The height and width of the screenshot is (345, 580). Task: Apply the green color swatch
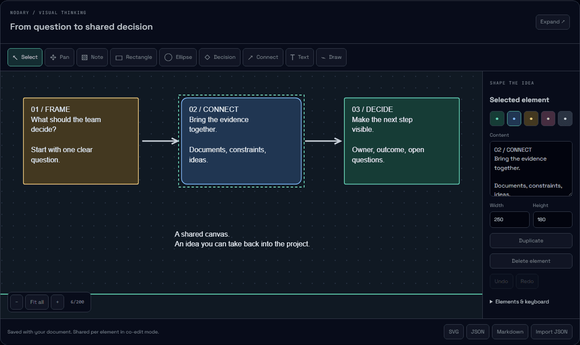point(497,119)
